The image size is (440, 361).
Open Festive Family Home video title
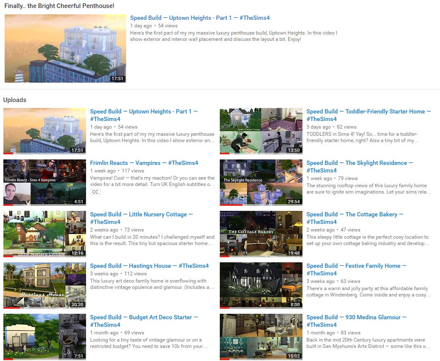point(356,269)
